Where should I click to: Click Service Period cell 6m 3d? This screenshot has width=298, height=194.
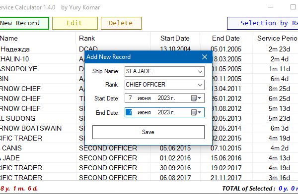[x=279, y=128]
